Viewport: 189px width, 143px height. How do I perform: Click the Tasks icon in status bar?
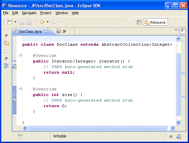click(x=179, y=137)
